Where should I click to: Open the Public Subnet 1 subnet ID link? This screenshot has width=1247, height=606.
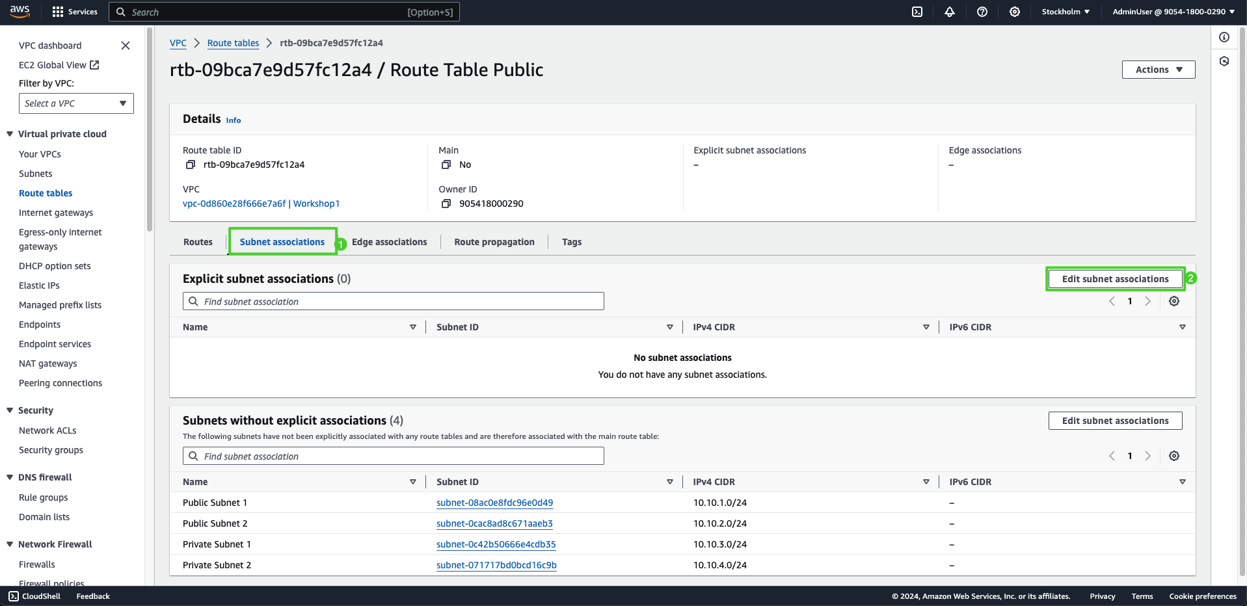pyautogui.click(x=494, y=503)
